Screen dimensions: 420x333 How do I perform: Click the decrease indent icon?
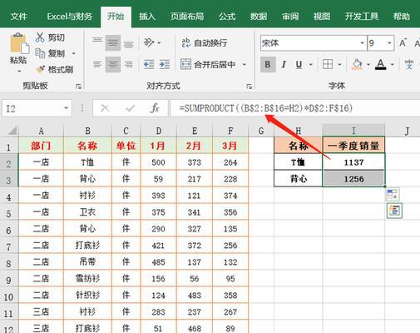(149, 64)
